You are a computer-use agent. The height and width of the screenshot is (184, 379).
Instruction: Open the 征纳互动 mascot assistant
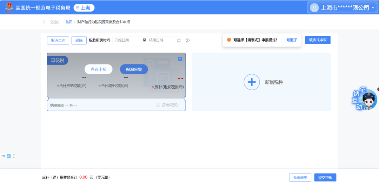(x=366, y=100)
